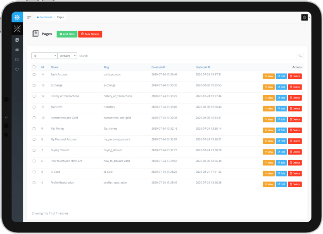
Task: Click the magnifier search icon
Action: (300, 55)
